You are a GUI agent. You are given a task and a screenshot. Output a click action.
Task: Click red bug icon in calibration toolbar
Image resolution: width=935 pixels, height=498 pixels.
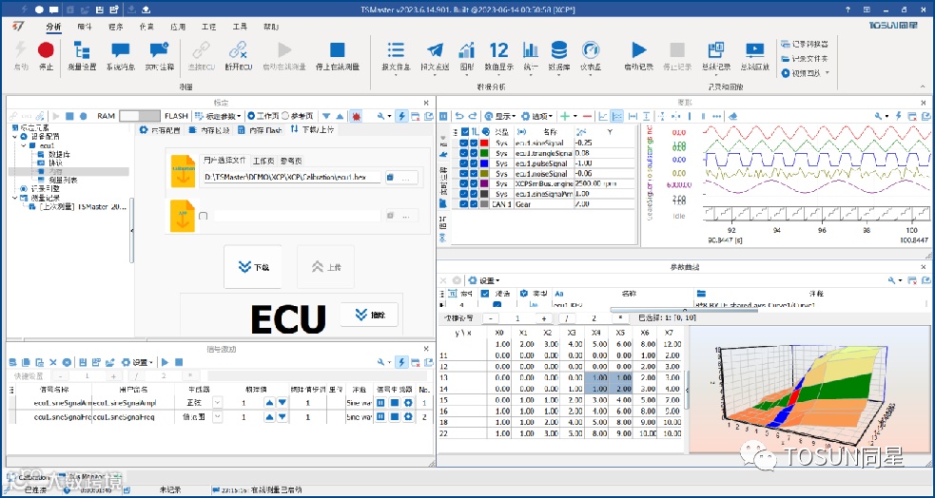[x=356, y=116]
